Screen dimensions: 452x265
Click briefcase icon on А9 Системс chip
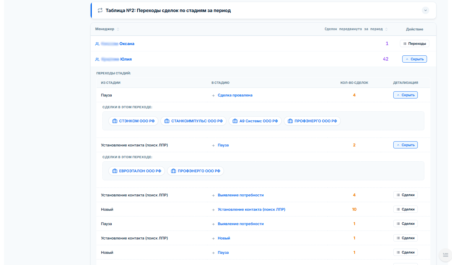[235, 121]
